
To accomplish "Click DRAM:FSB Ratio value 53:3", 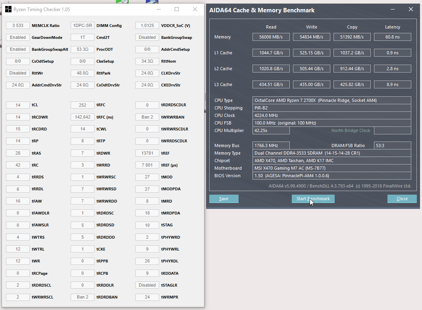I will 392,145.
